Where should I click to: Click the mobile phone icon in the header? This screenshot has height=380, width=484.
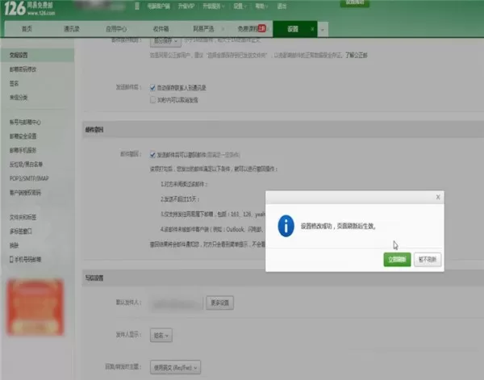pyautogui.click(x=137, y=6)
